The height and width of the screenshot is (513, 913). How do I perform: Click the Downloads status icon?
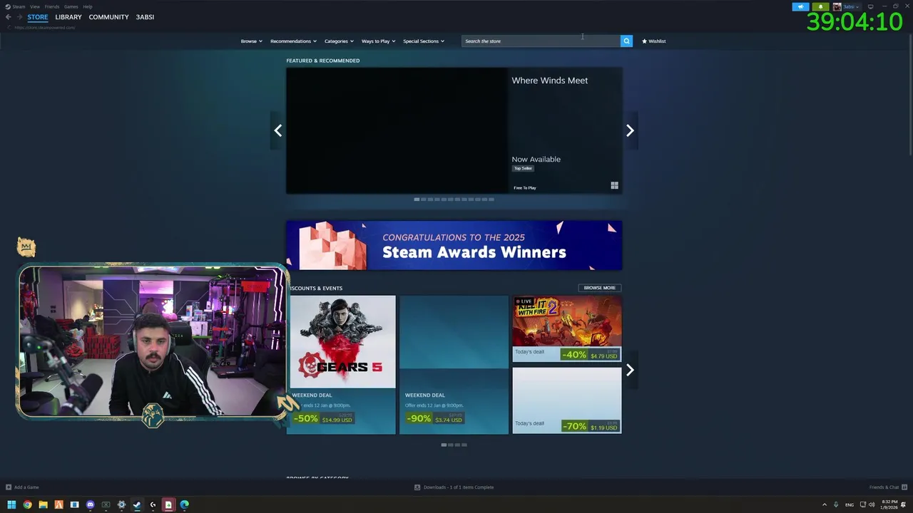point(417,487)
